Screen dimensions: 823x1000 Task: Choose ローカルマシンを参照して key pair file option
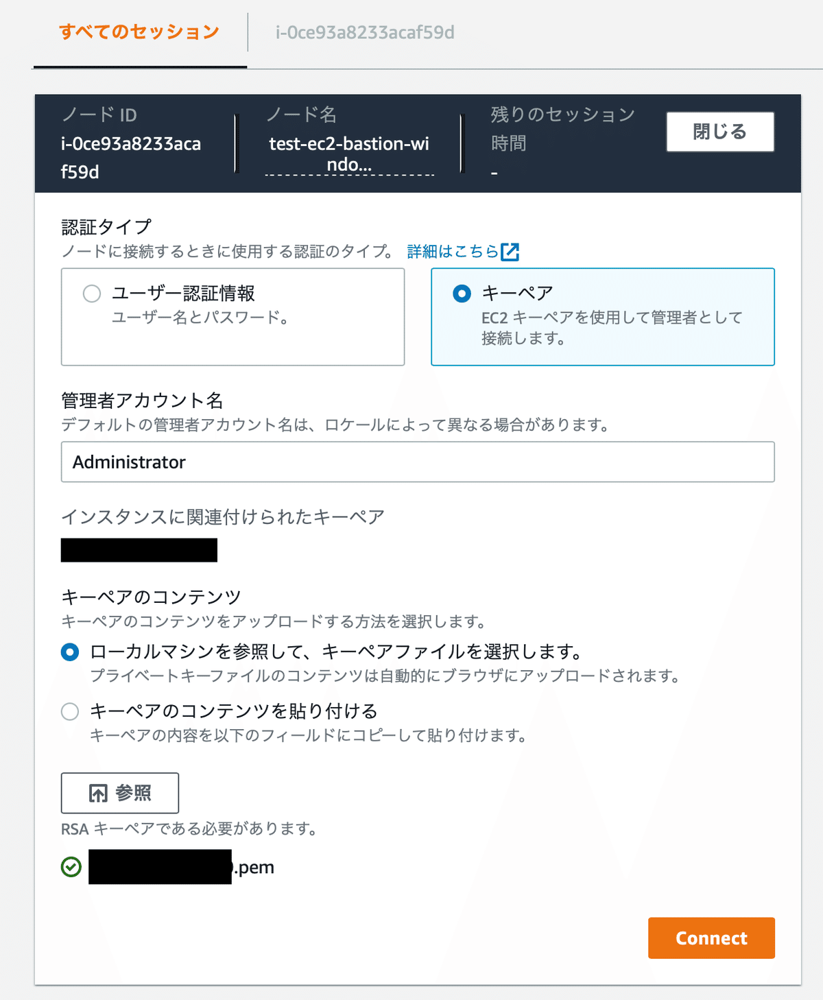pyautogui.click(x=70, y=652)
